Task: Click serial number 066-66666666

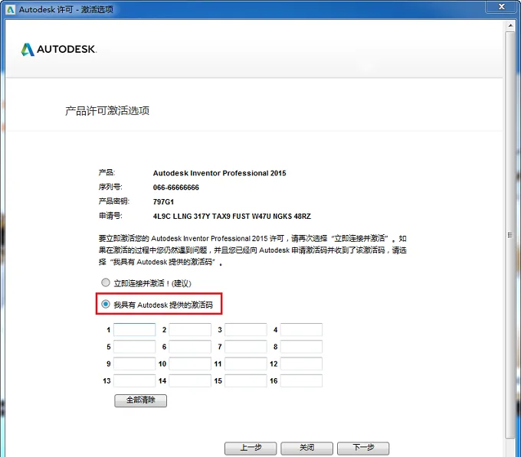Action: point(175,188)
